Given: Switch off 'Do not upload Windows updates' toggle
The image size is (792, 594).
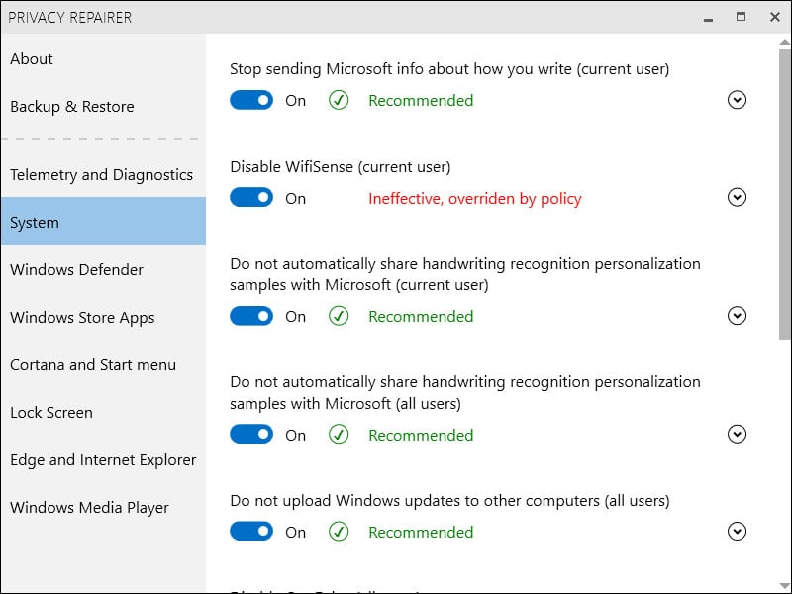Looking at the screenshot, I should point(251,532).
